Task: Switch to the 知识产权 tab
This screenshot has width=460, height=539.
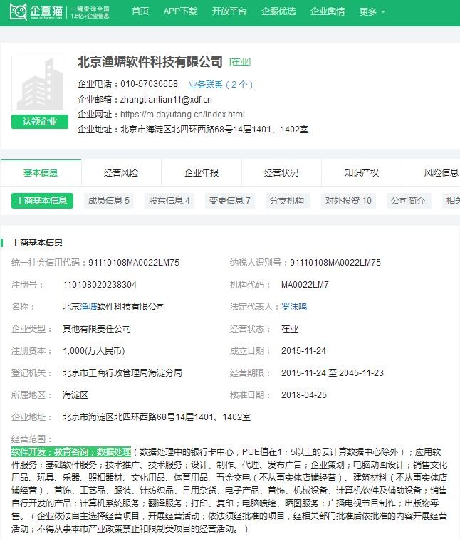Action: click(x=362, y=172)
